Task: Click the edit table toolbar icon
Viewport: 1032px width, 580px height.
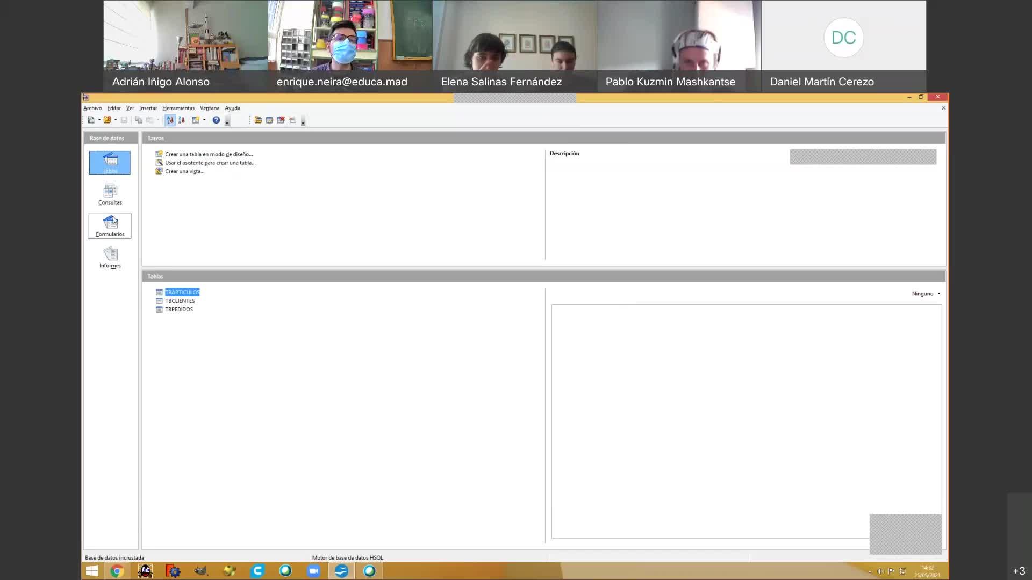Action: point(269,120)
